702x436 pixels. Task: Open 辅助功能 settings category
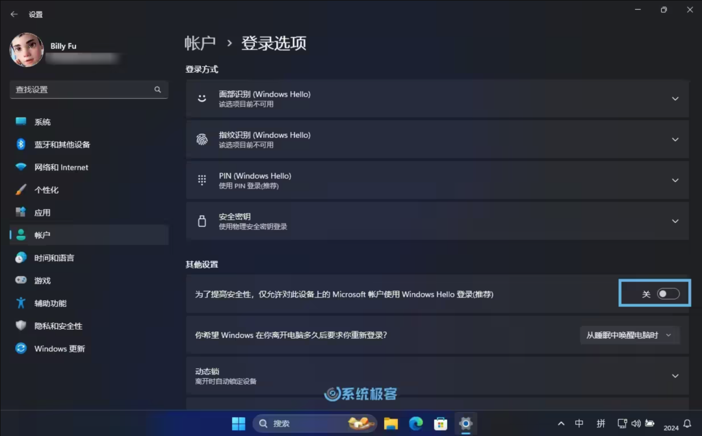[88, 303]
